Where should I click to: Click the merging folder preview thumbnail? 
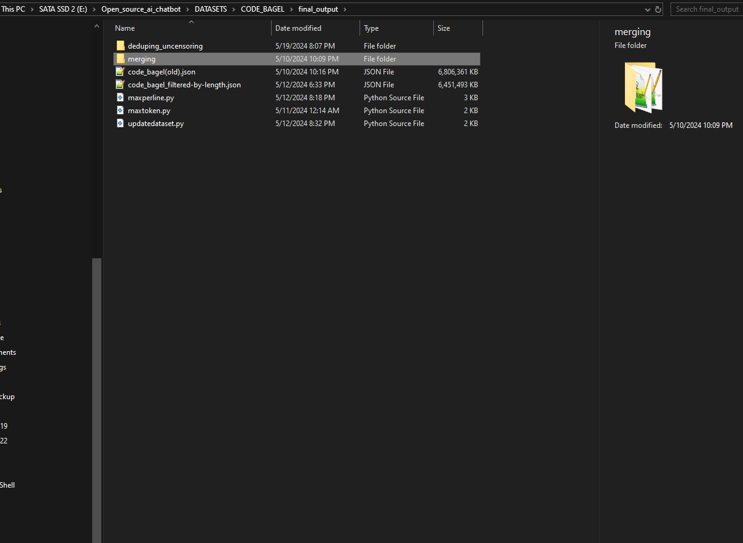tap(642, 87)
